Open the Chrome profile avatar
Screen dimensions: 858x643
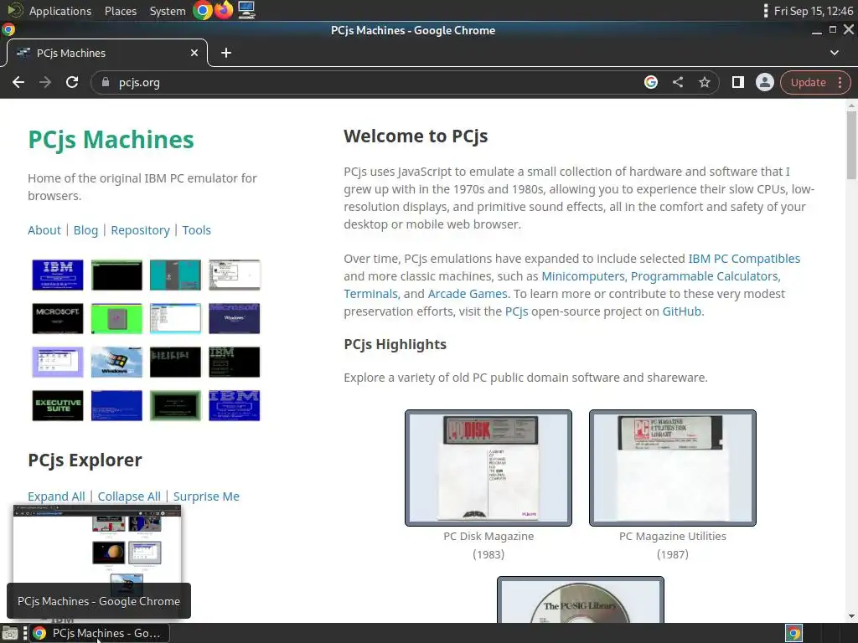tap(764, 83)
